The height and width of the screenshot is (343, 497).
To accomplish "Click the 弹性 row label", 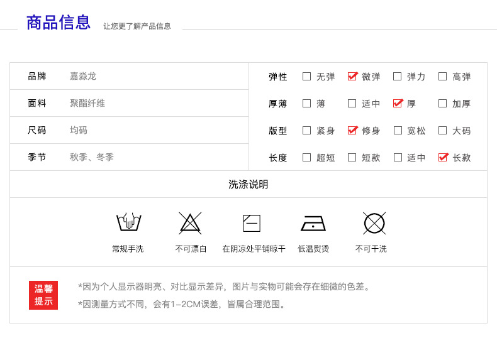I will point(278,77).
